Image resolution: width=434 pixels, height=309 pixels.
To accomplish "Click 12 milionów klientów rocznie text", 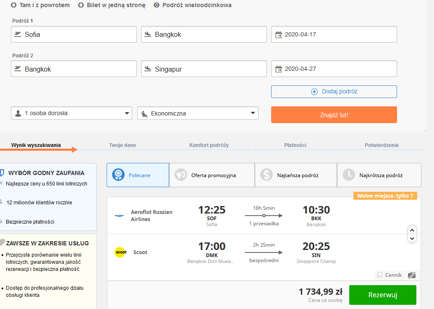I will coord(39,202).
